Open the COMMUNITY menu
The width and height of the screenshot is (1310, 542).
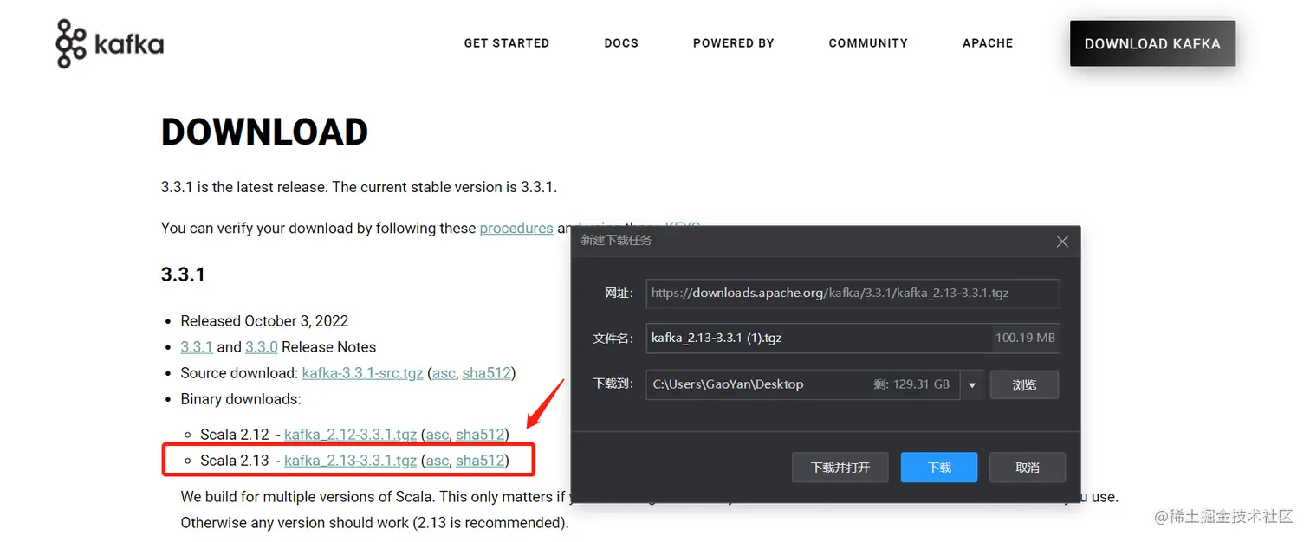click(868, 43)
